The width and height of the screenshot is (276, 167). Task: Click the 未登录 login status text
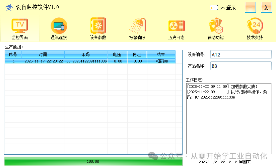point(228,8)
